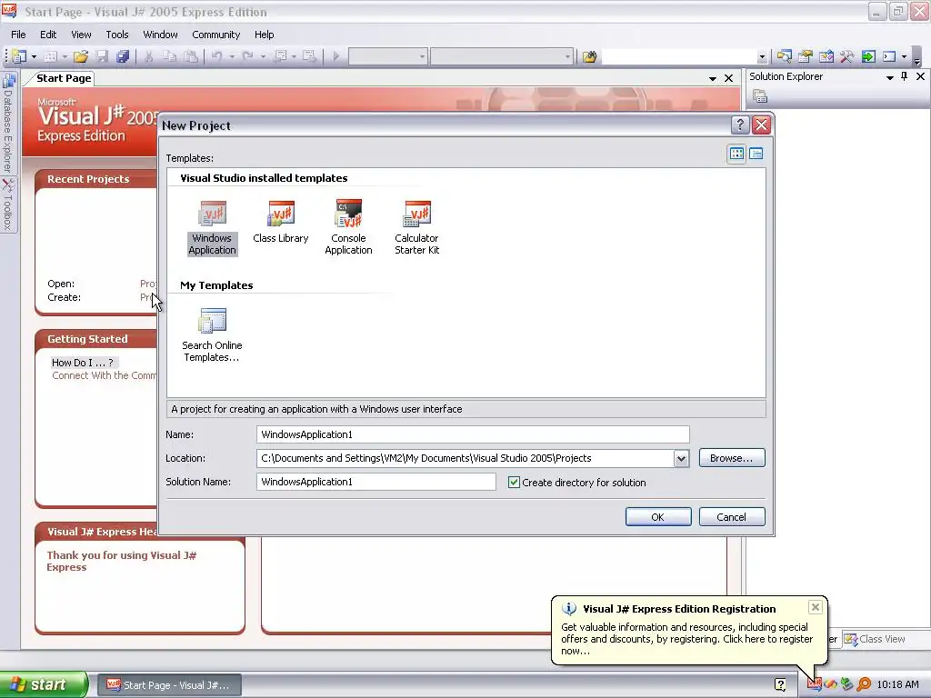Image resolution: width=931 pixels, height=698 pixels.
Task: Click the Copy toolbar icon
Action: pyautogui.click(x=169, y=56)
